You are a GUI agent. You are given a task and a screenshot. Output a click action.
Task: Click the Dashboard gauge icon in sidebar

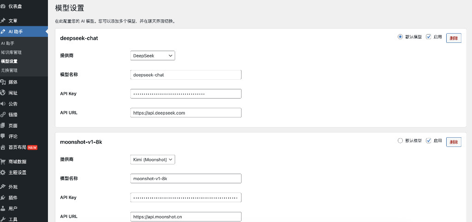[x=3, y=6]
